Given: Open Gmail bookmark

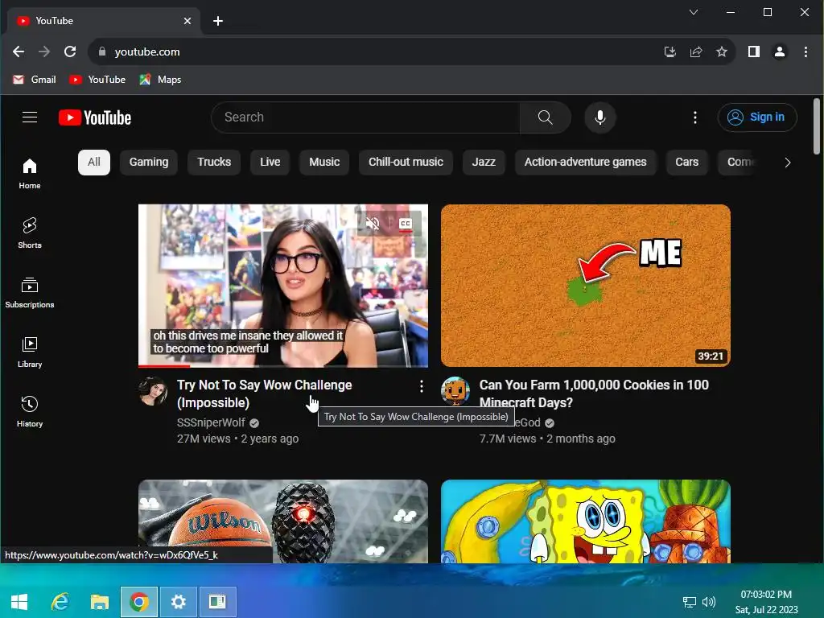Looking at the screenshot, I should 35,80.
